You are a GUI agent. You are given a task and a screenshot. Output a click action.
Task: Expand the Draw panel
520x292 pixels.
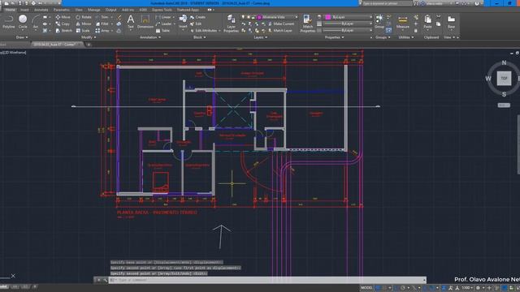[22, 37]
